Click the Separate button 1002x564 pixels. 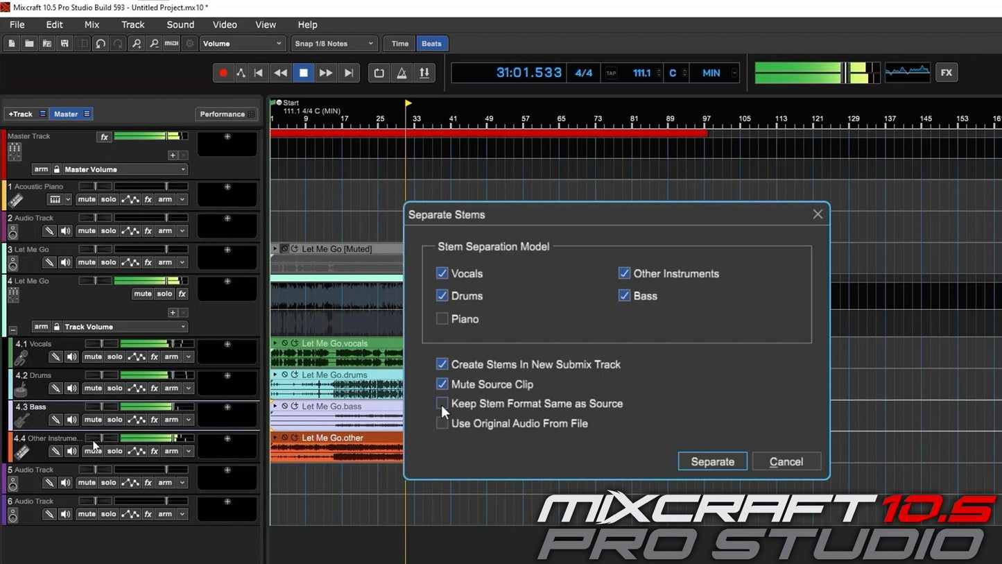click(712, 461)
